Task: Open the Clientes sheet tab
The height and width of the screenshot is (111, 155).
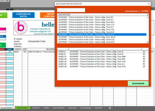Action: (46, 108)
